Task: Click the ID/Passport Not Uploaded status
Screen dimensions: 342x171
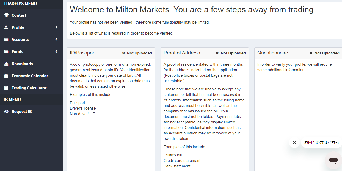Action: point(137,53)
